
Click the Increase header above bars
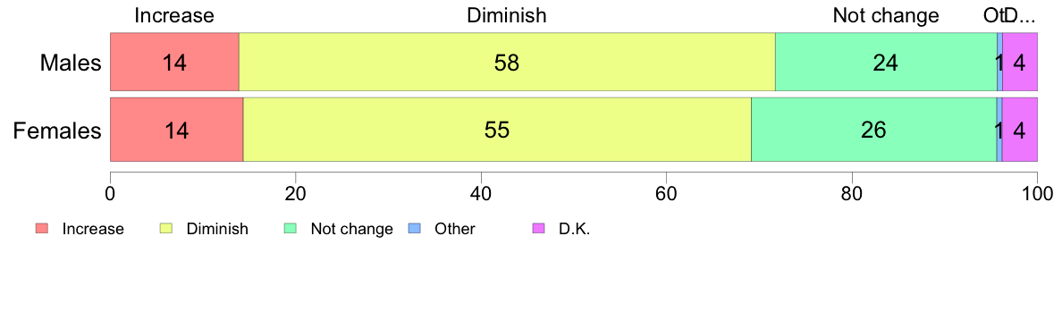[x=174, y=15]
